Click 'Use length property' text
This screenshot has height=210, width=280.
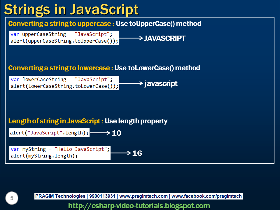pyautogui.click(x=136, y=121)
